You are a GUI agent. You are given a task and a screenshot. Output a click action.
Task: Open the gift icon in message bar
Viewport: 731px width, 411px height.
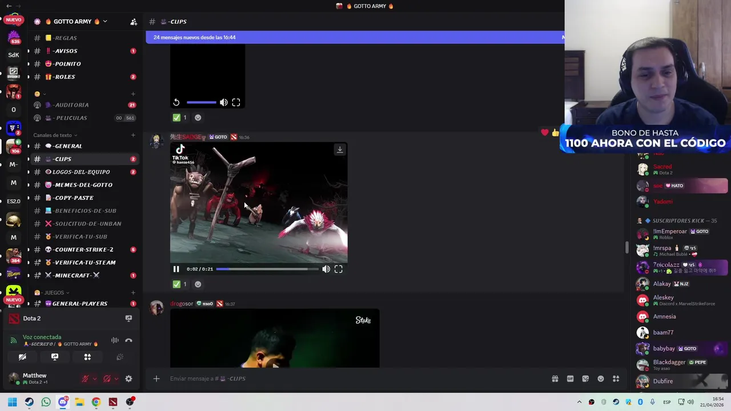(555, 378)
